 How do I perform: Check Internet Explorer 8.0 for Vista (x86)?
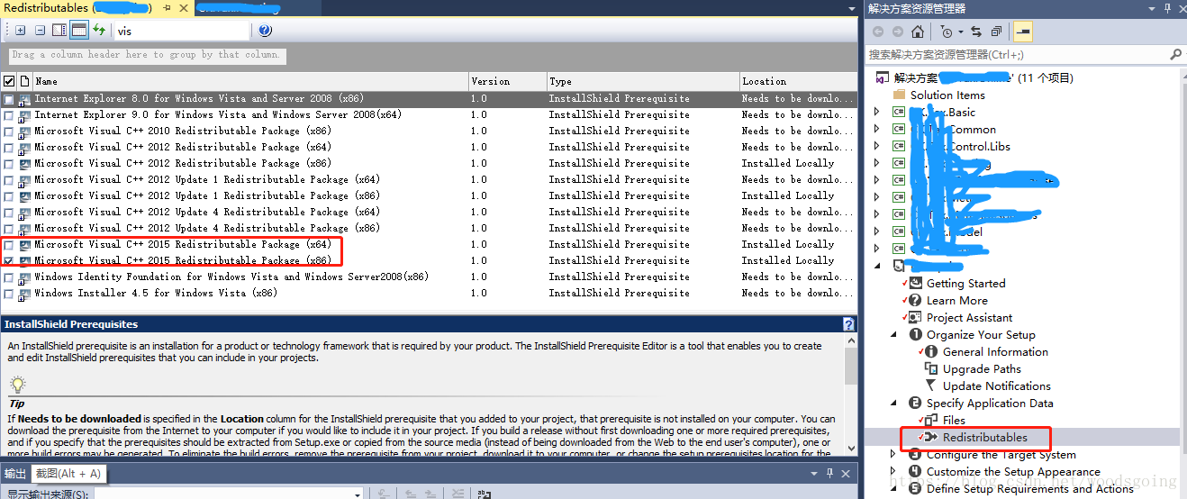pyautogui.click(x=9, y=99)
